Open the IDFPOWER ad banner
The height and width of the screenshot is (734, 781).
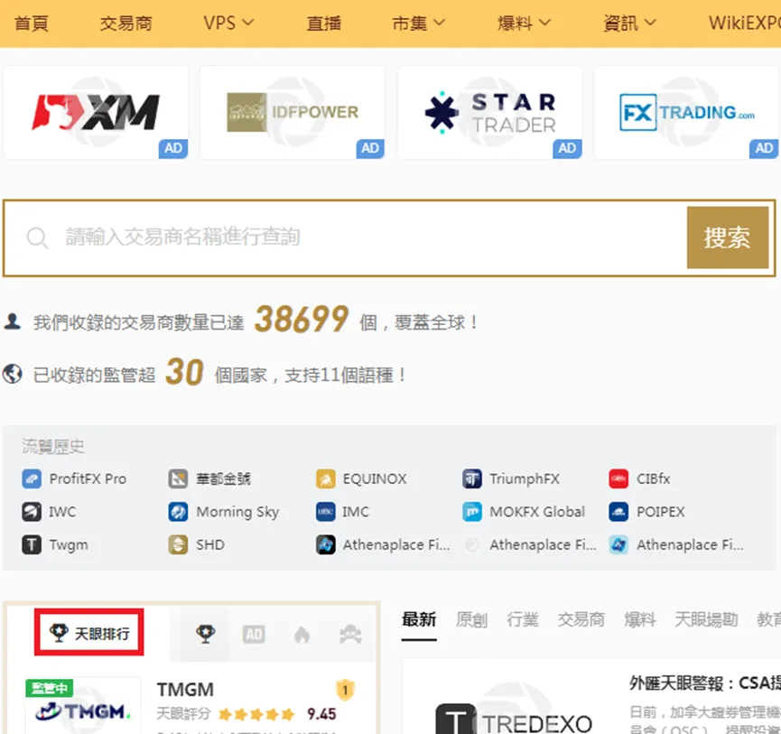click(293, 113)
